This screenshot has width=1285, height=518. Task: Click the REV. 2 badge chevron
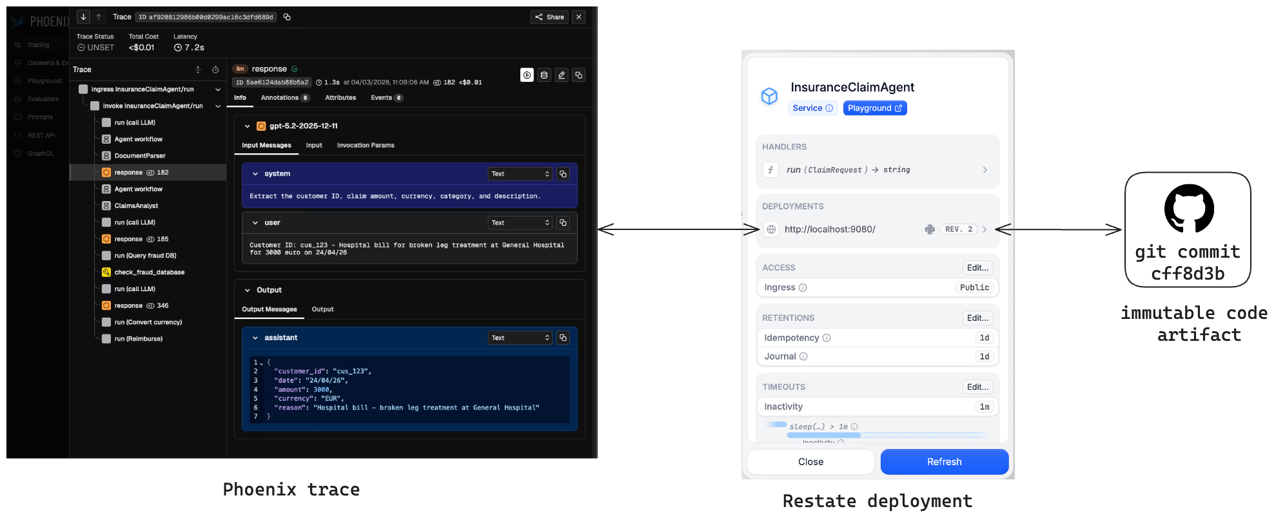[x=985, y=229]
